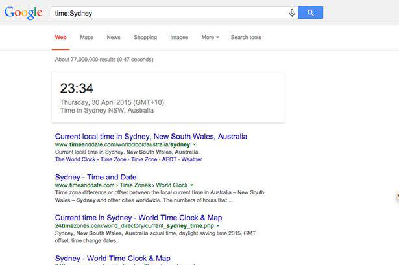Go to the Shopping tab

coord(145,38)
